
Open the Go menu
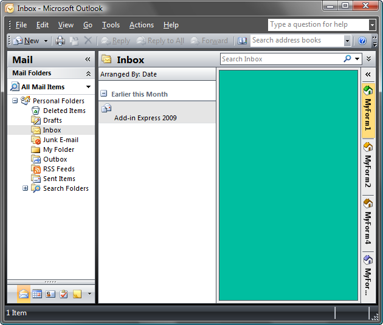point(88,25)
